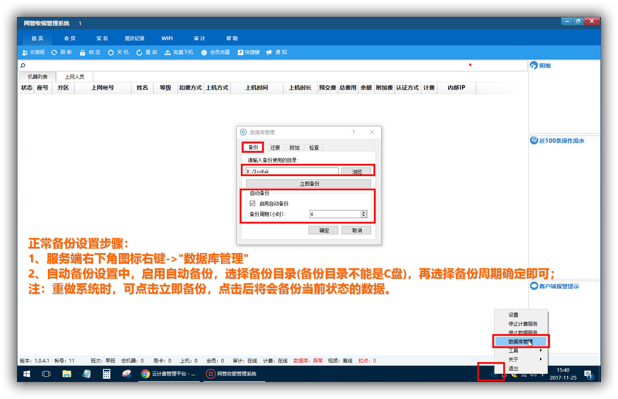Click the 客户端报警提示 panel icon
Viewport: 618px width, 399px height.
(x=534, y=286)
